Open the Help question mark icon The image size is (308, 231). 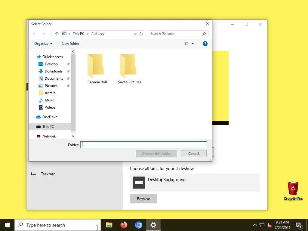coord(205,44)
